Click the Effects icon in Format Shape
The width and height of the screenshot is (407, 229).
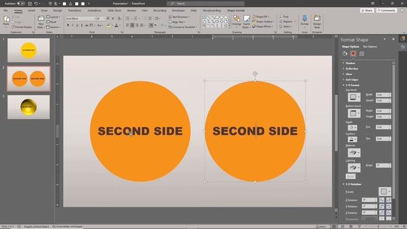(353, 53)
